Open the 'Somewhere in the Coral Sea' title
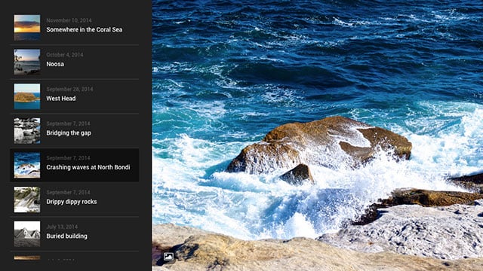Viewport: 483px width, 271px height. tap(84, 30)
